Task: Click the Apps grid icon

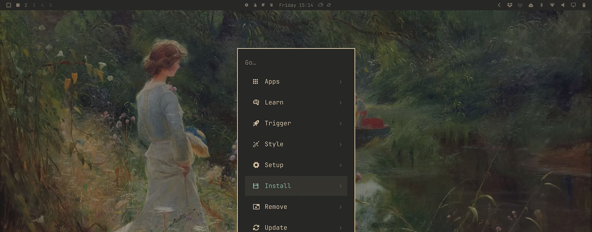Action: 255,81
